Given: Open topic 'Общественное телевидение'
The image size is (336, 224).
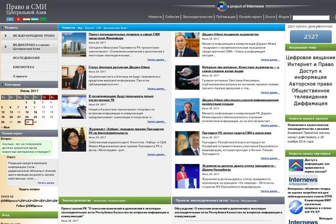Looking at the screenshot, I should tap(310, 94).
